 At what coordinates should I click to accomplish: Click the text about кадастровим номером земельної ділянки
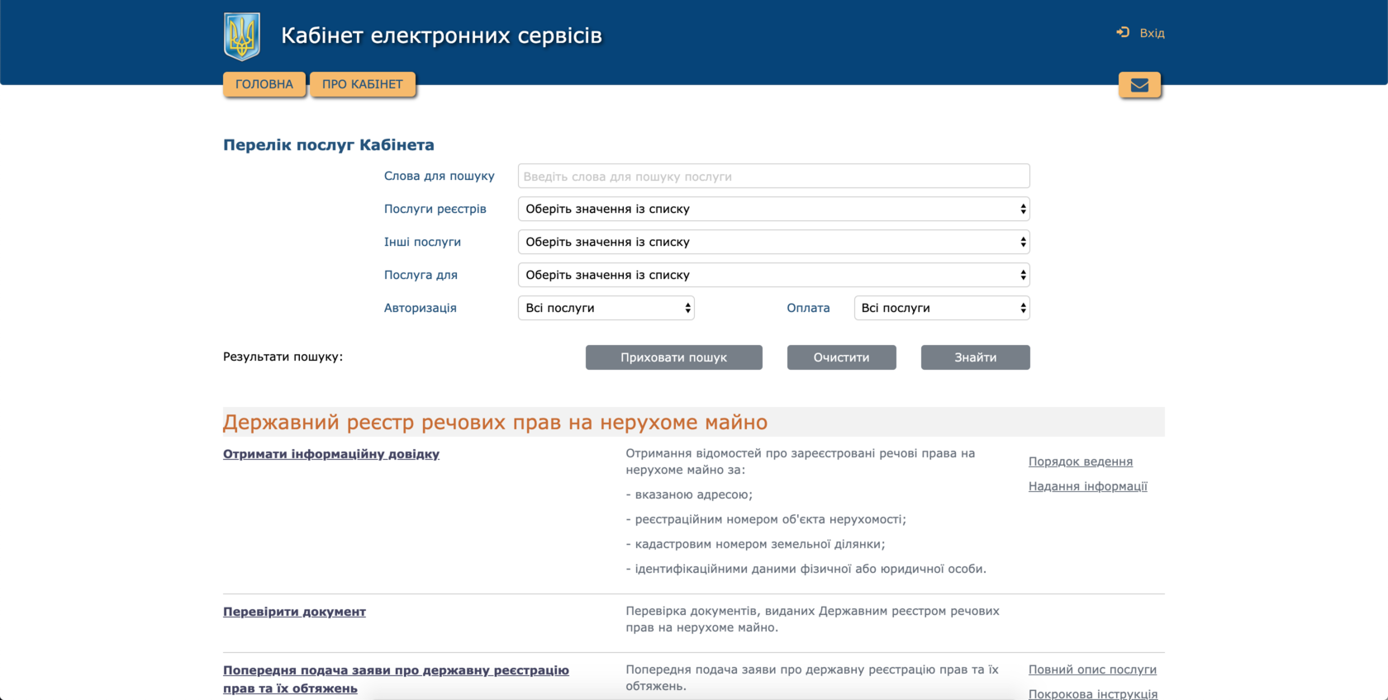click(755, 544)
